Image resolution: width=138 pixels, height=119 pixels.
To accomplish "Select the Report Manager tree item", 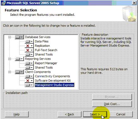I will [46, 63].
